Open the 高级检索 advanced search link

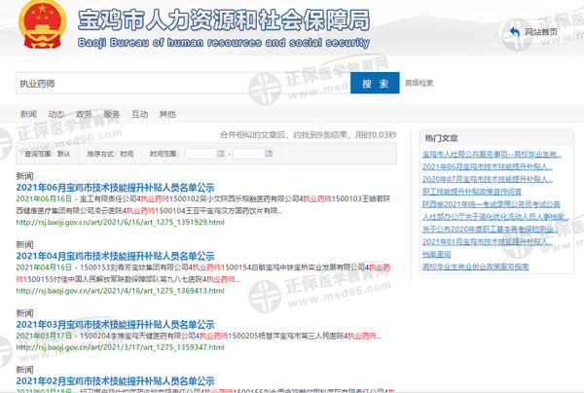(419, 84)
